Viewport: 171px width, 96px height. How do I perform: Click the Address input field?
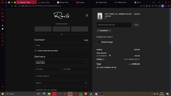[61, 83]
